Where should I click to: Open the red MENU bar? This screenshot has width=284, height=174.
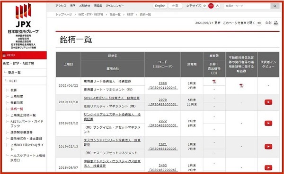(24, 55)
